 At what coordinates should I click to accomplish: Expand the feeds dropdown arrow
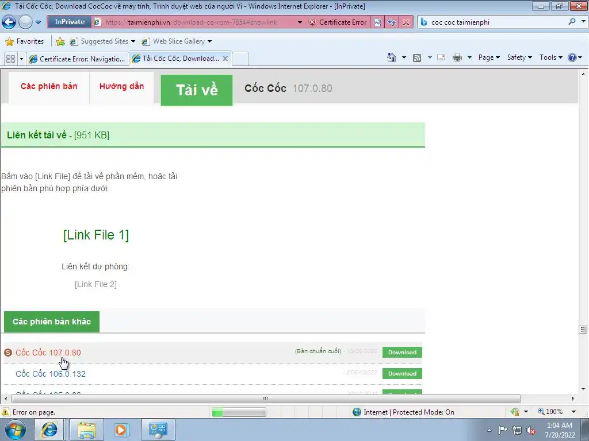(430, 57)
